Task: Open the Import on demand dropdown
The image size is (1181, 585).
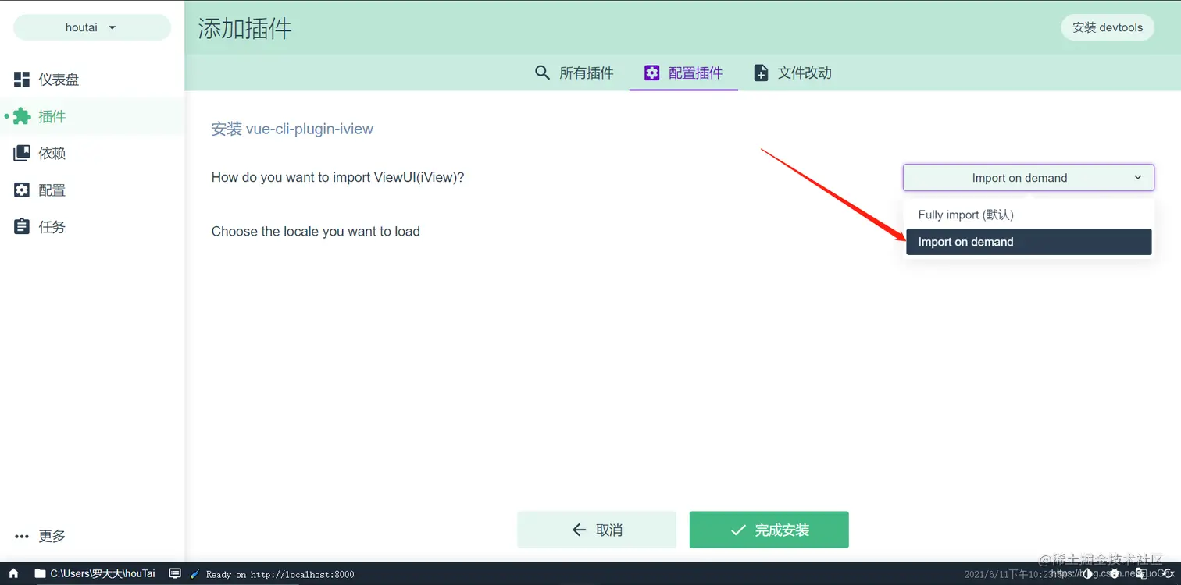Action: (1027, 177)
